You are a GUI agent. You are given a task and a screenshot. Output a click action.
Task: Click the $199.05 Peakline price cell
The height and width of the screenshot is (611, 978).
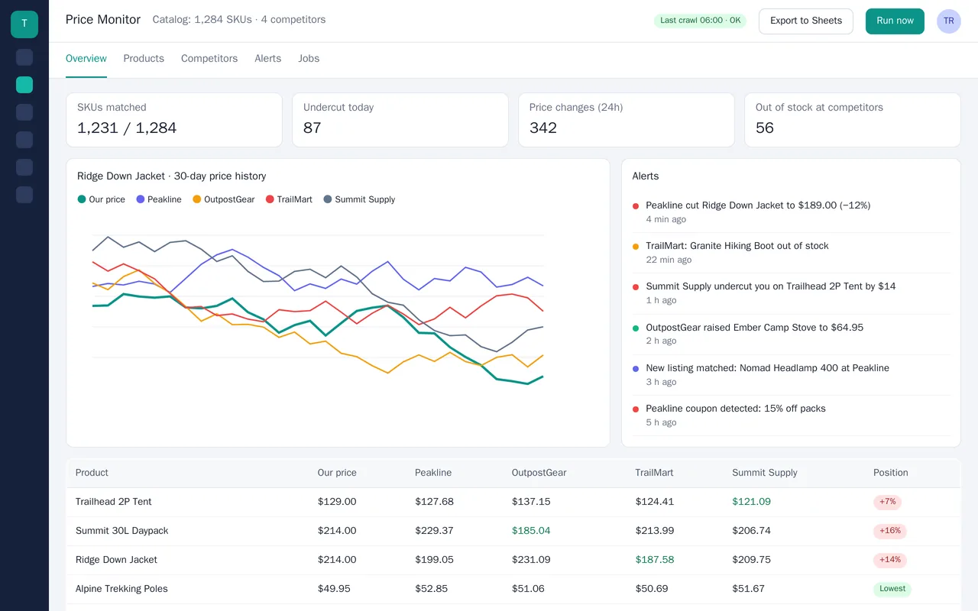434,560
